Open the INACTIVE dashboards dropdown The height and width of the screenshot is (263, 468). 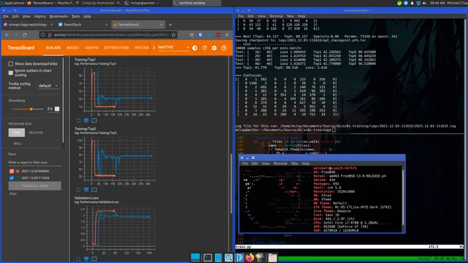[173, 48]
